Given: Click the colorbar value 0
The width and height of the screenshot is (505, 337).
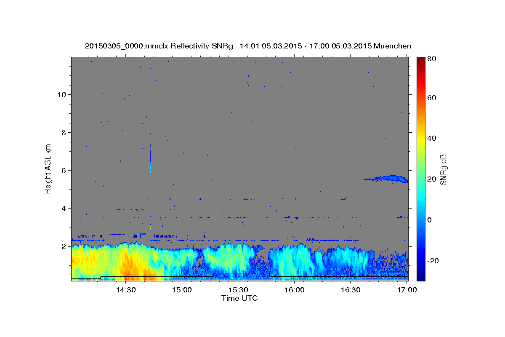Looking at the screenshot, I should [430, 220].
